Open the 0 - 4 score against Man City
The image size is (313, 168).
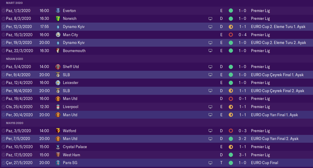tap(243, 35)
